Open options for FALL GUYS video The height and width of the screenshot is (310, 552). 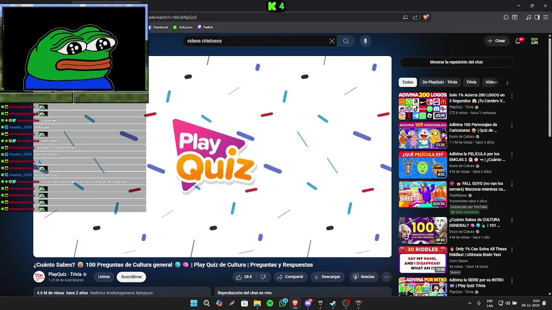(512, 184)
